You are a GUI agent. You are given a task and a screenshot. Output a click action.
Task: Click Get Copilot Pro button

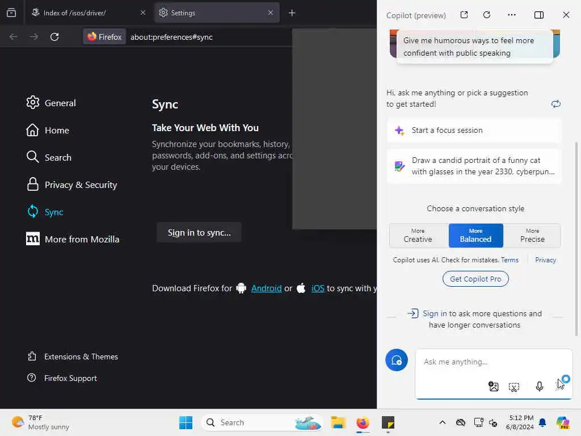point(475,279)
